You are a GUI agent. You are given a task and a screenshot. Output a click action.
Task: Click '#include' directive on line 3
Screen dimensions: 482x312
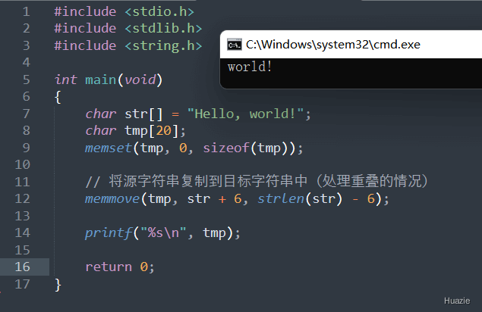[x=85, y=45]
